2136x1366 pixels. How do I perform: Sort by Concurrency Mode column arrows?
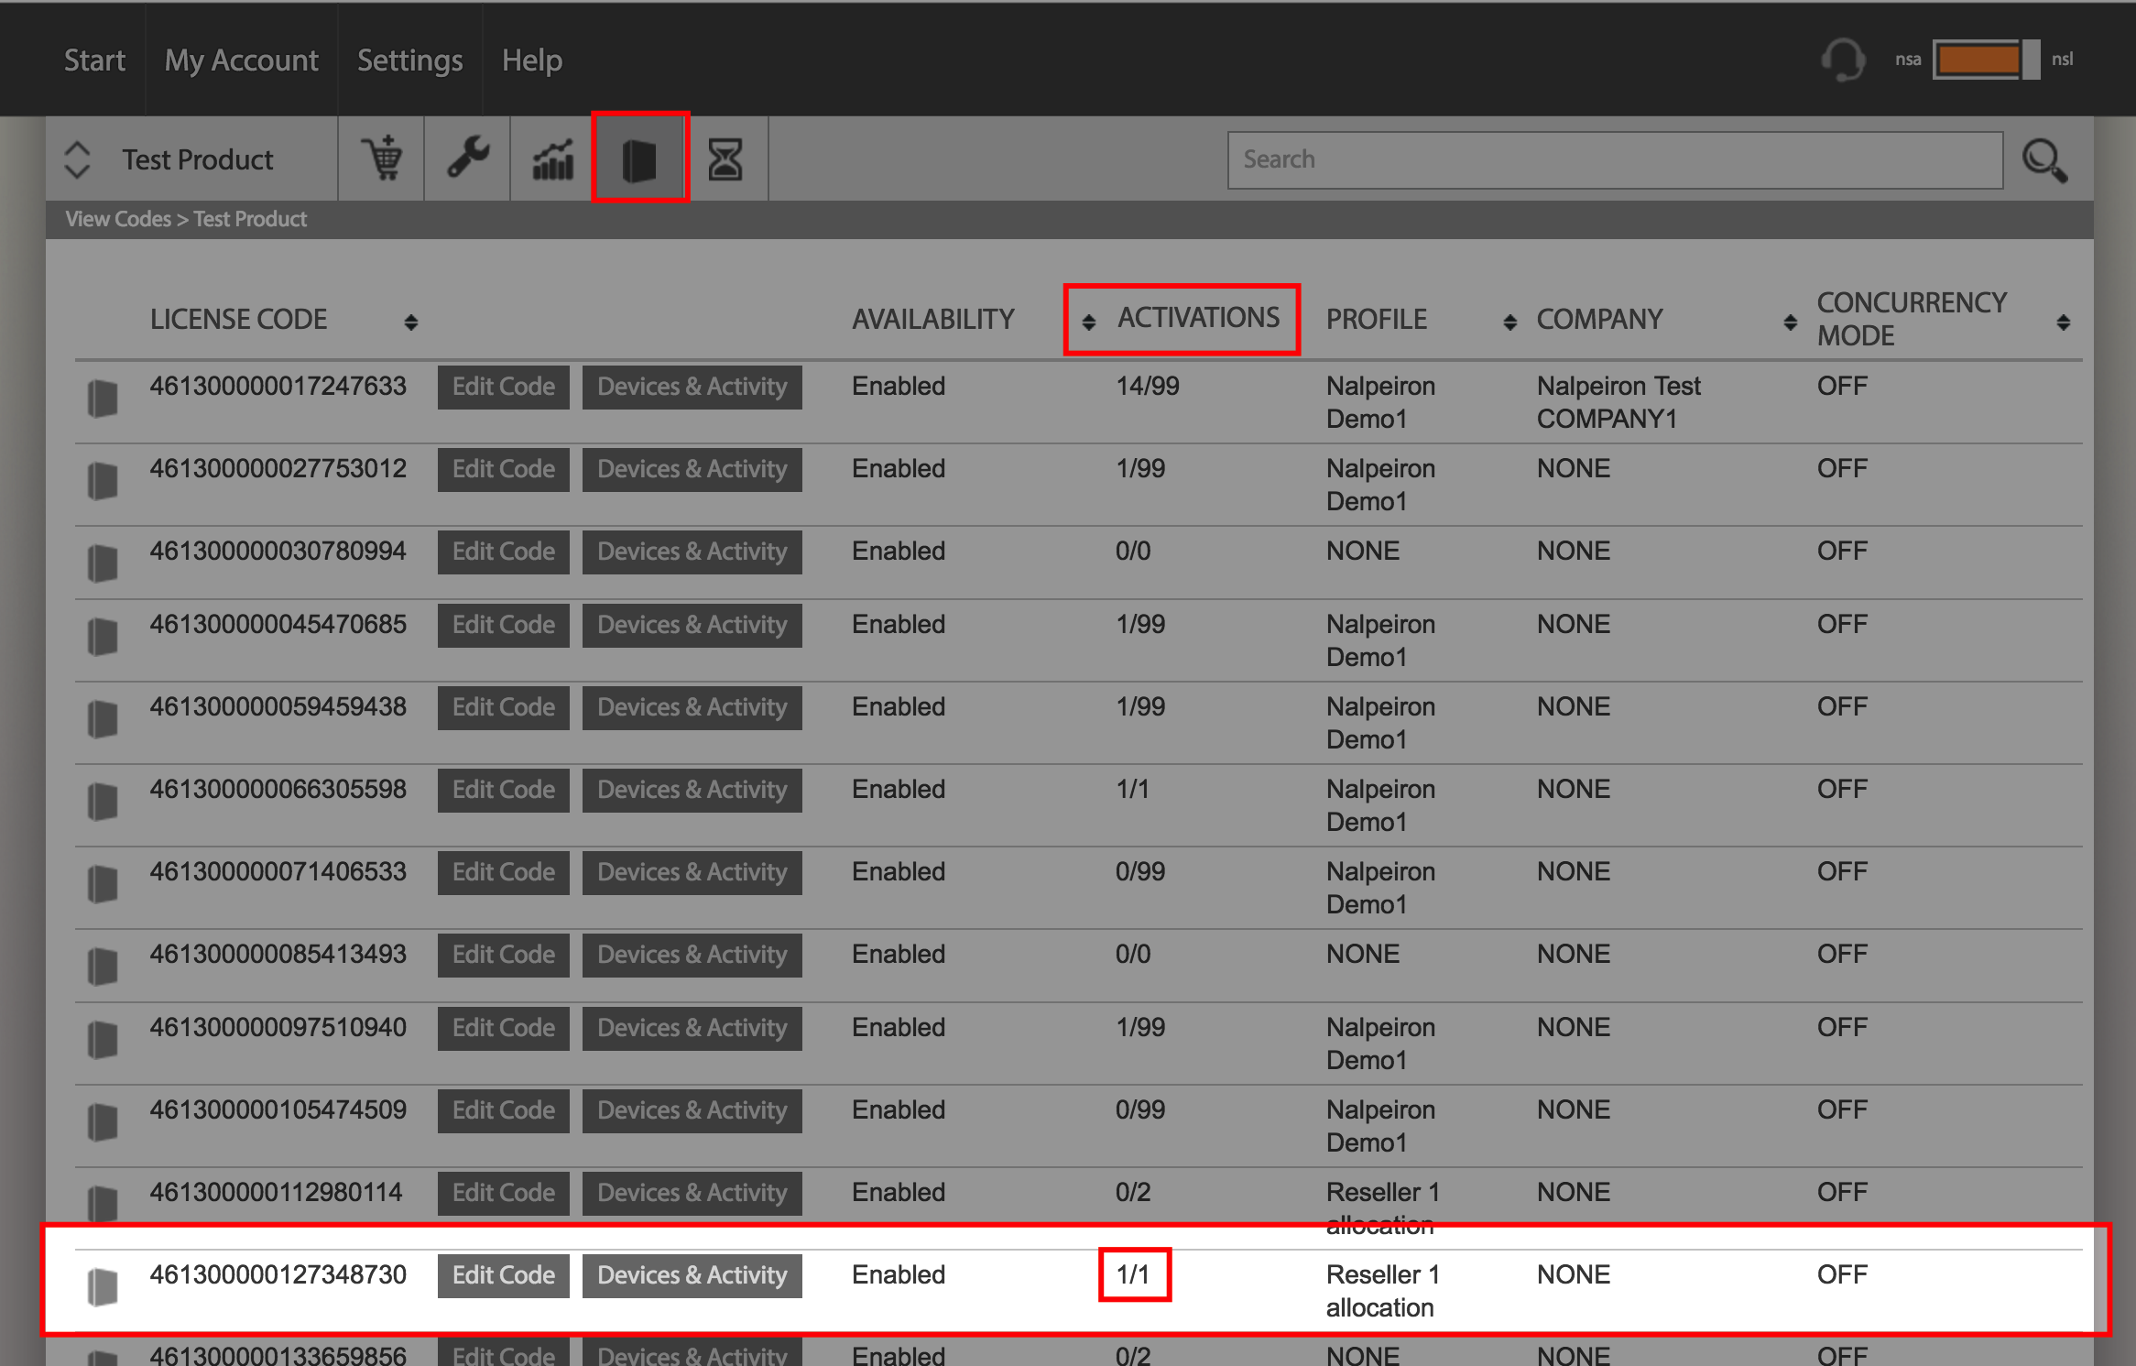click(x=2064, y=322)
